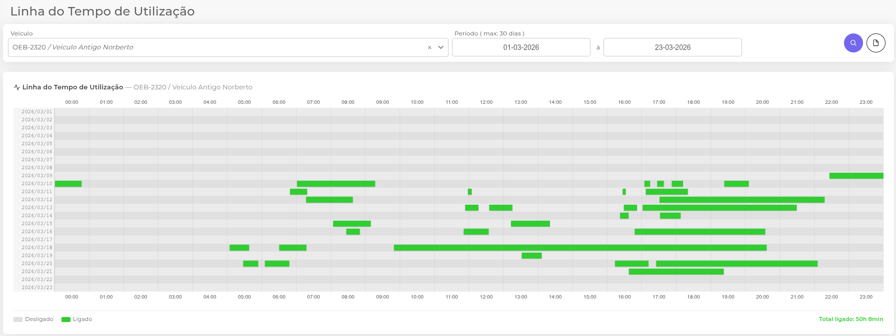Click the export document icon button
The width and height of the screenshot is (896, 336).
(x=875, y=43)
